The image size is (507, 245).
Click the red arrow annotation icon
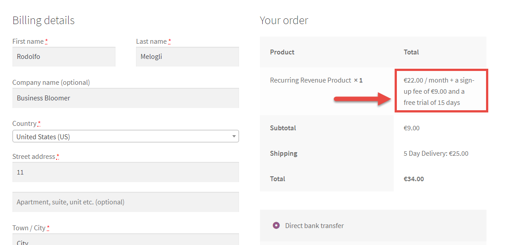click(363, 99)
